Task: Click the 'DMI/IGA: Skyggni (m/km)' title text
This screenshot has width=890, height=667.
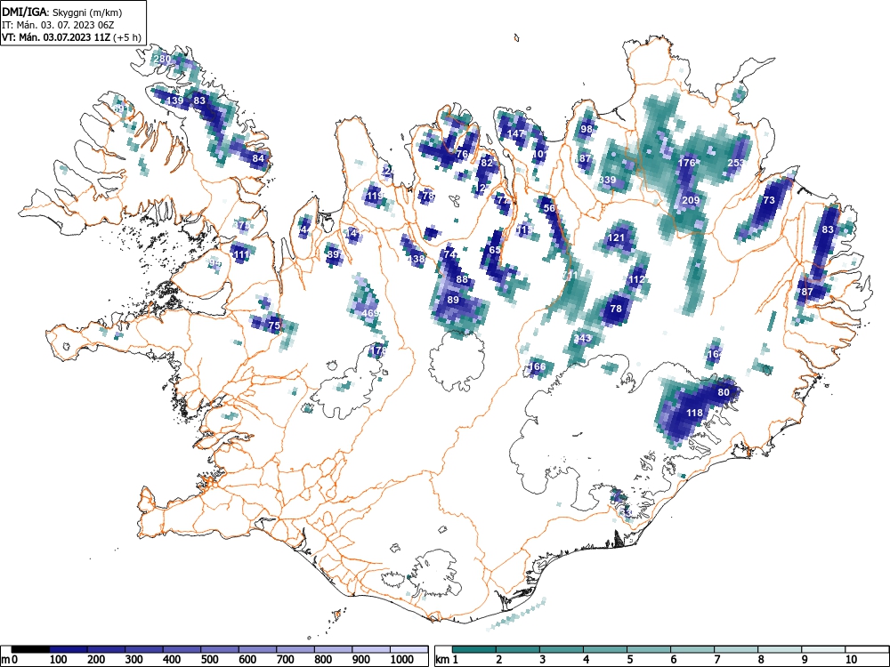Action: pos(62,12)
